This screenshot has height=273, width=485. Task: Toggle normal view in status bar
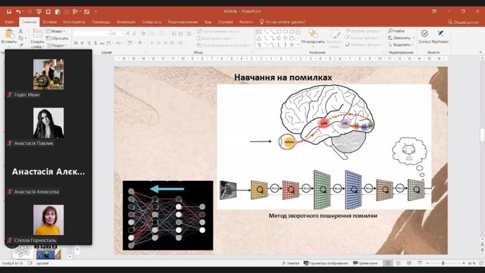tap(388, 263)
